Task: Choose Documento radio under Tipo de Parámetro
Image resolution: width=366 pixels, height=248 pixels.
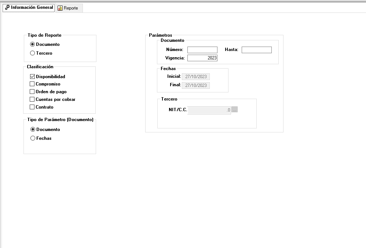Action: (33, 130)
